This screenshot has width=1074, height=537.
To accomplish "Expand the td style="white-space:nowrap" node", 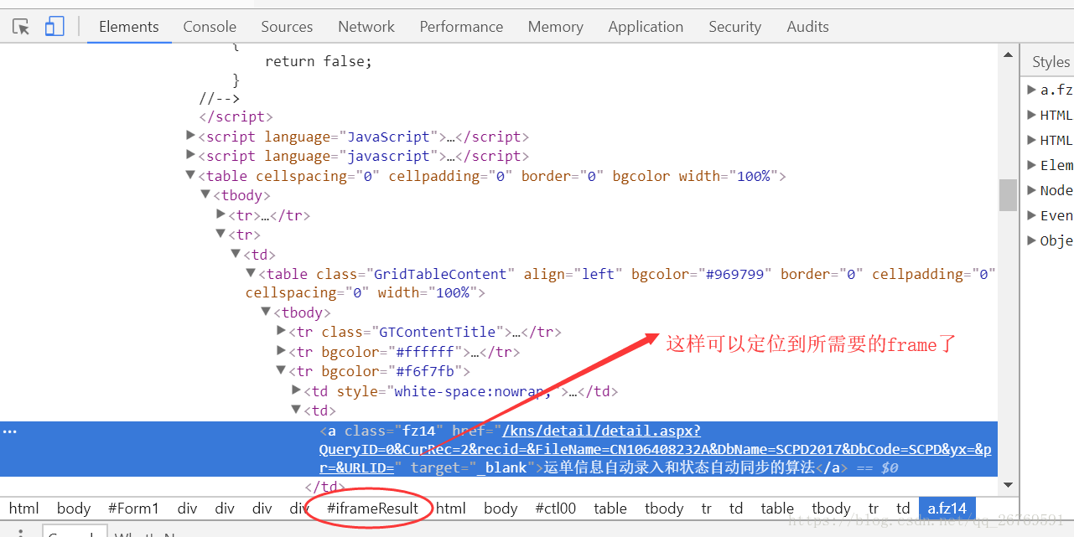I will tap(296, 390).
